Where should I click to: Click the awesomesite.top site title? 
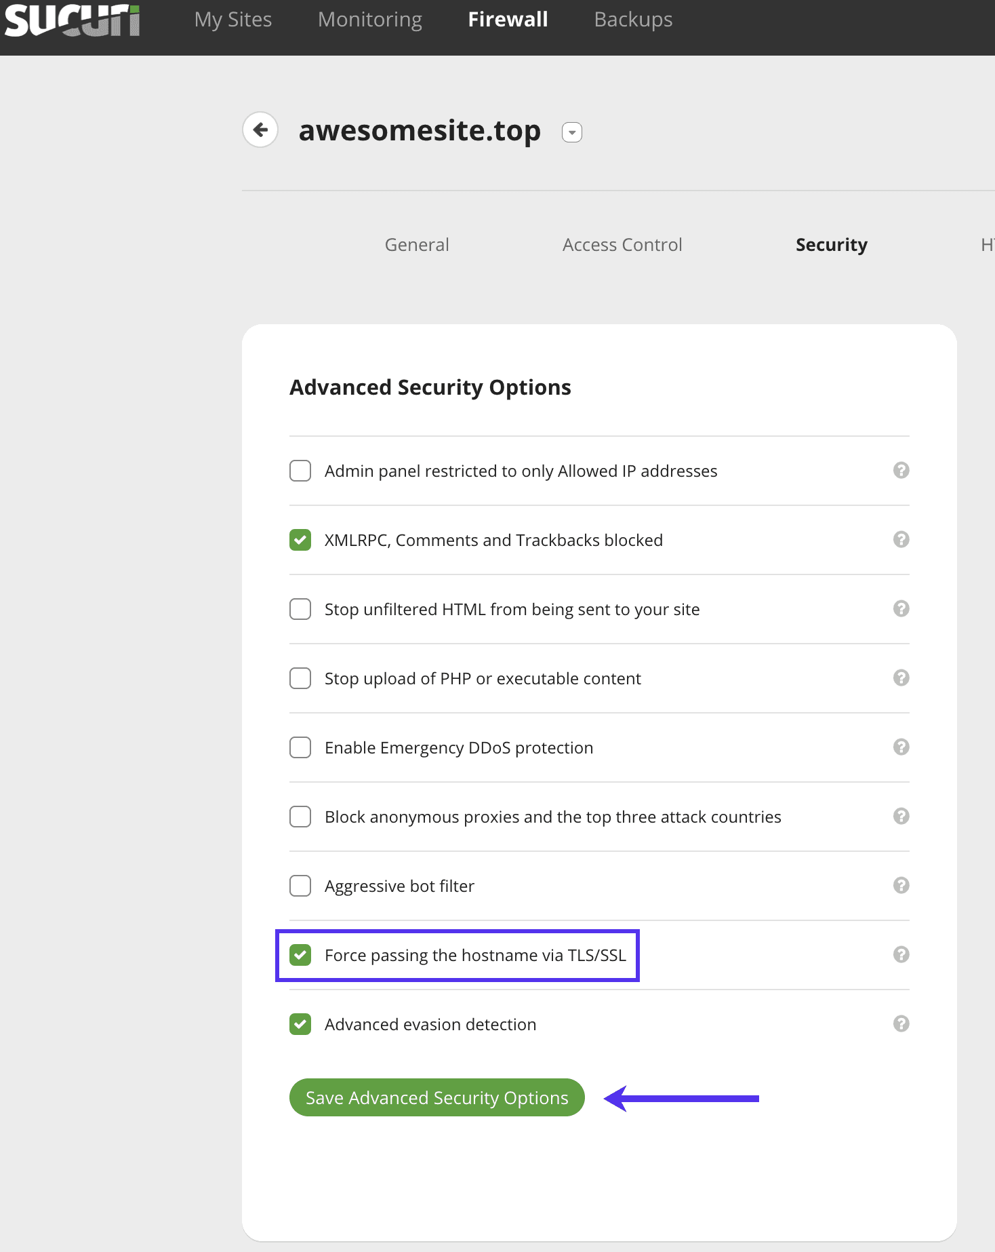[x=420, y=130]
